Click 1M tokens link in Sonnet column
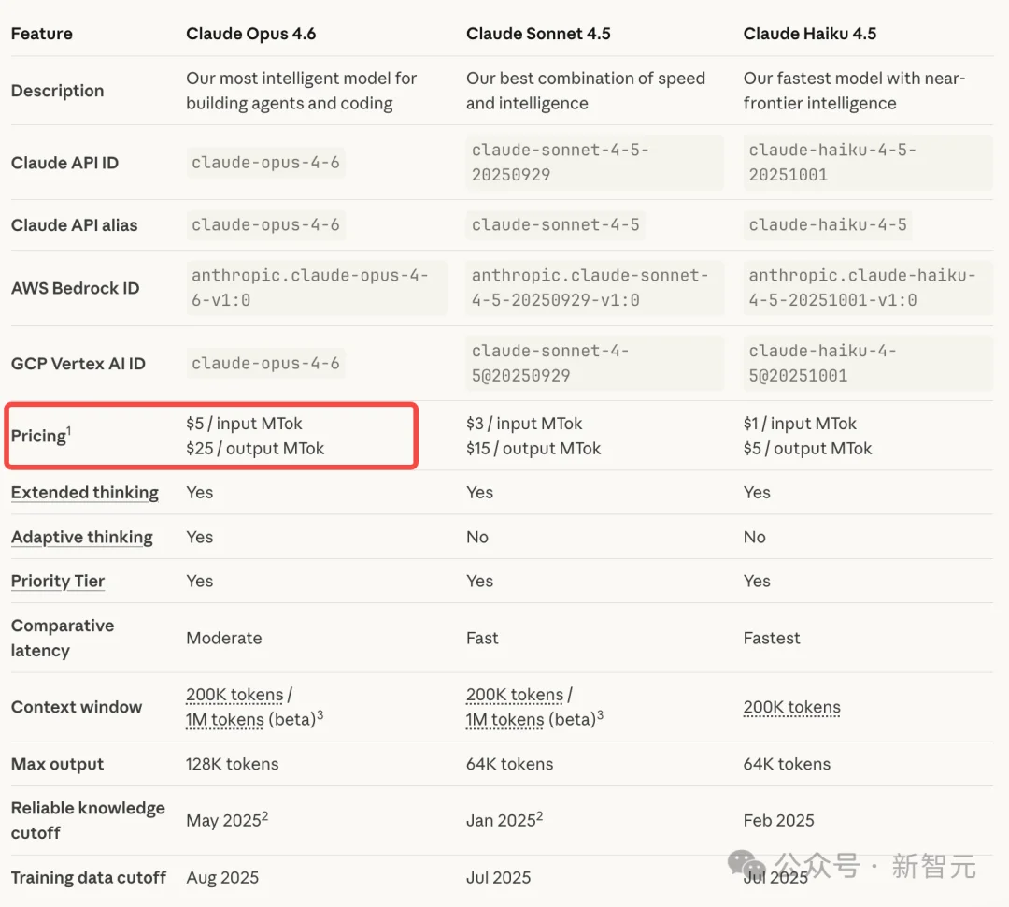 (505, 720)
